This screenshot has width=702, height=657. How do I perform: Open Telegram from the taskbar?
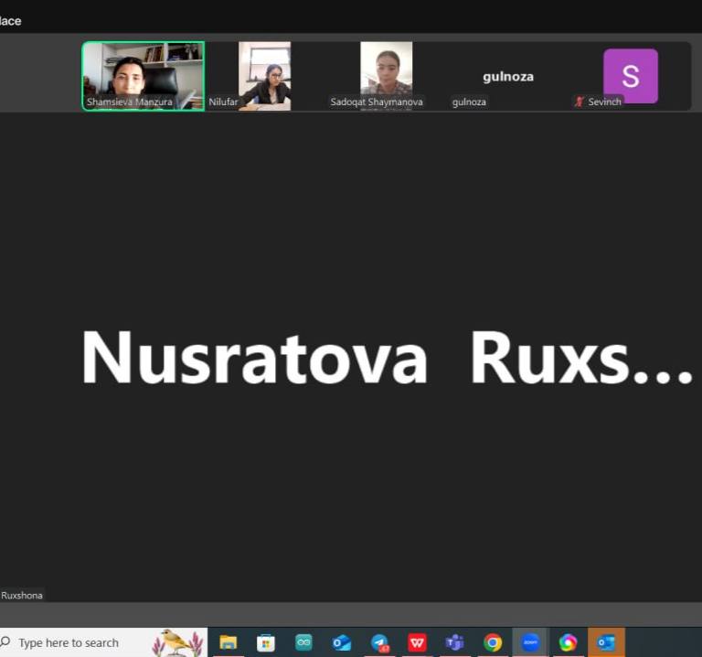(380, 642)
